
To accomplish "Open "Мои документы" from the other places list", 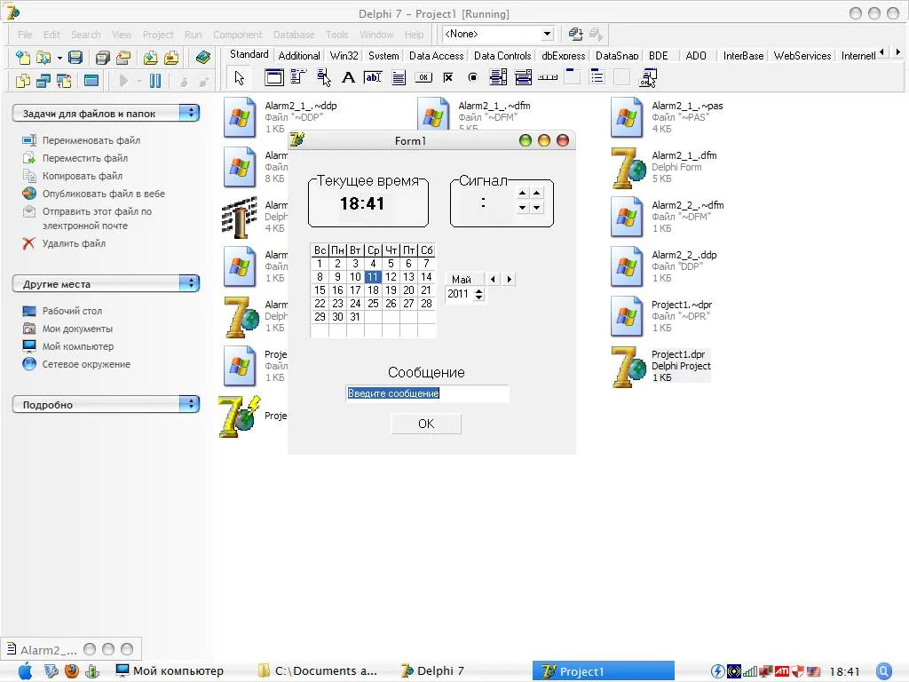I will point(77,329).
